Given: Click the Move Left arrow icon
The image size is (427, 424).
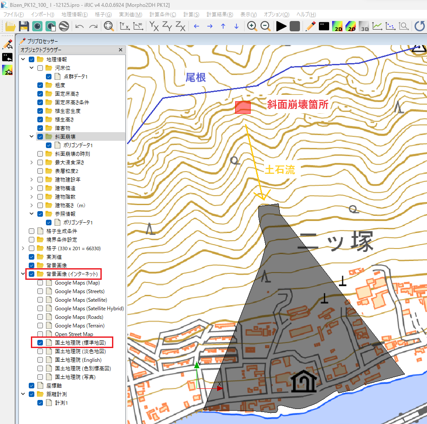Looking at the screenshot, I should pos(197,26).
